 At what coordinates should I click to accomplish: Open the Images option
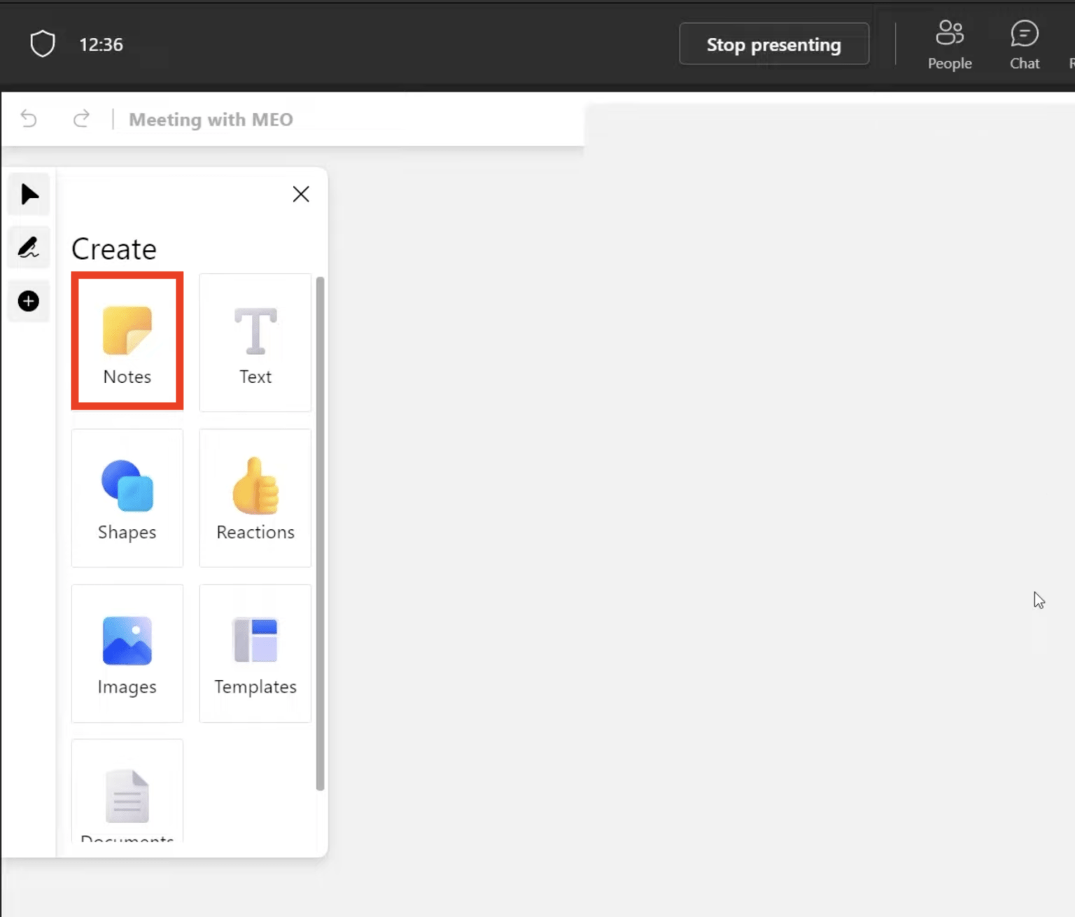click(x=127, y=652)
